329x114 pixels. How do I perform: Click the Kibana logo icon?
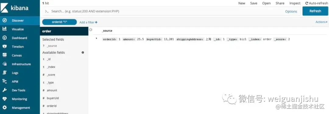[4, 8]
